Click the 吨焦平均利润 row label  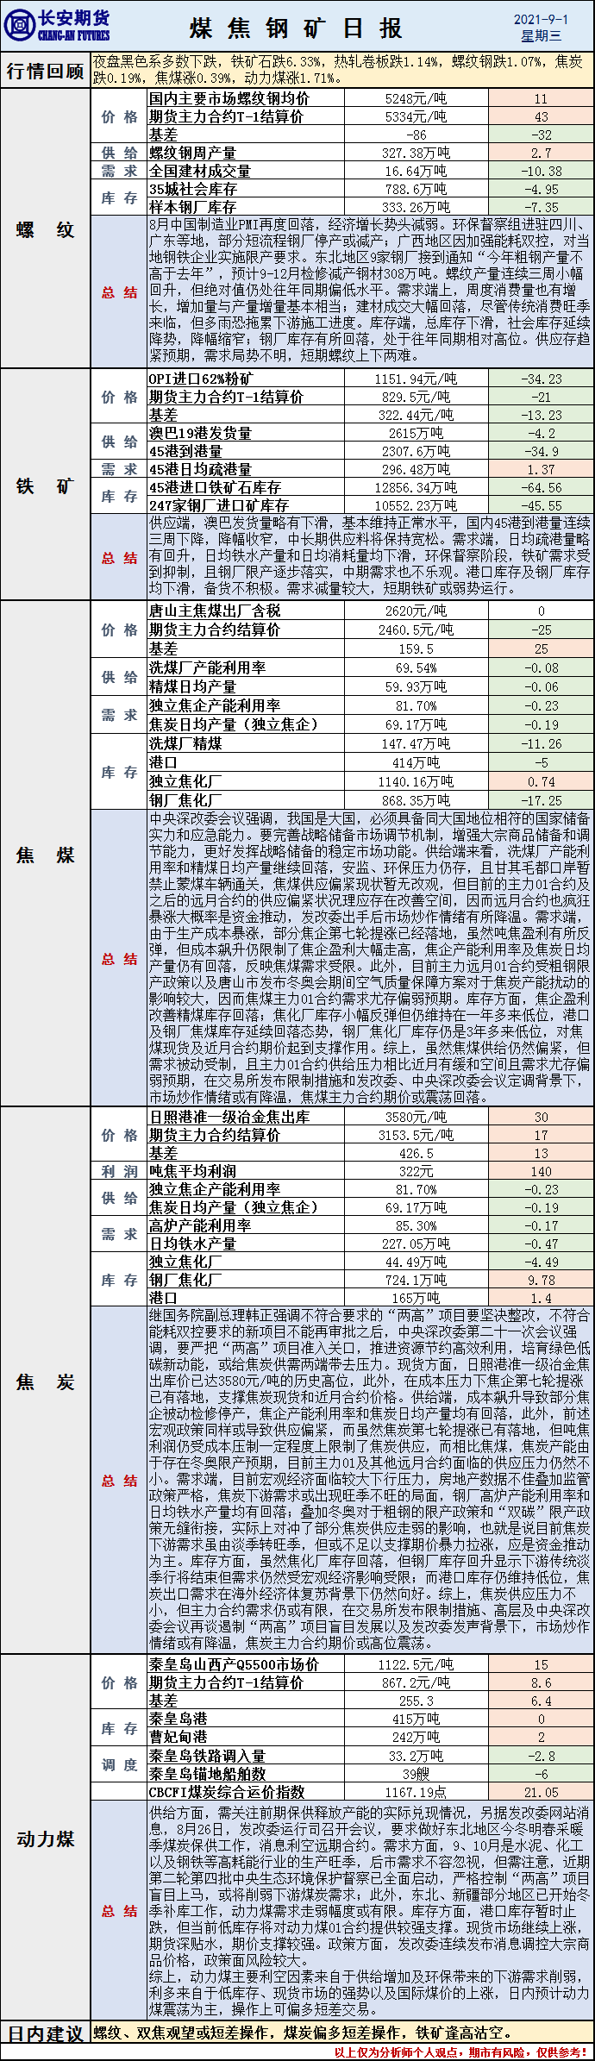click(x=192, y=1171)
